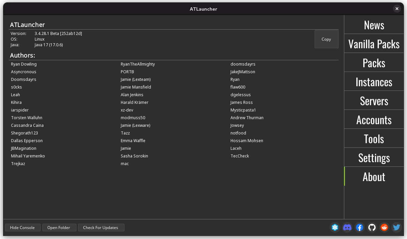Click author 'Ryan Dowling'
This screenshot has width=407, height=239.
[24, 64]
